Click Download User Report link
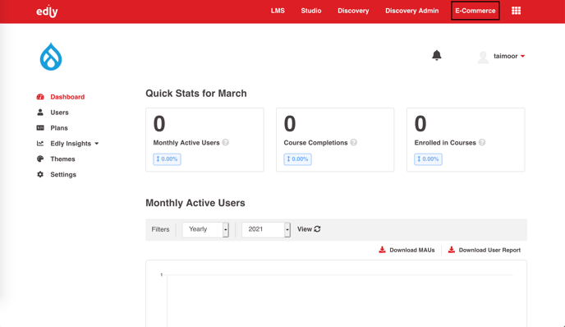Viewport: 565px width, 327px height. [x=489, y=250]
